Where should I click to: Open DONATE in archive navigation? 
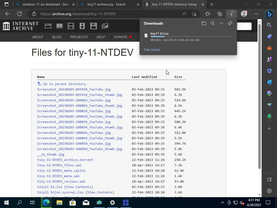click(123, 37)
